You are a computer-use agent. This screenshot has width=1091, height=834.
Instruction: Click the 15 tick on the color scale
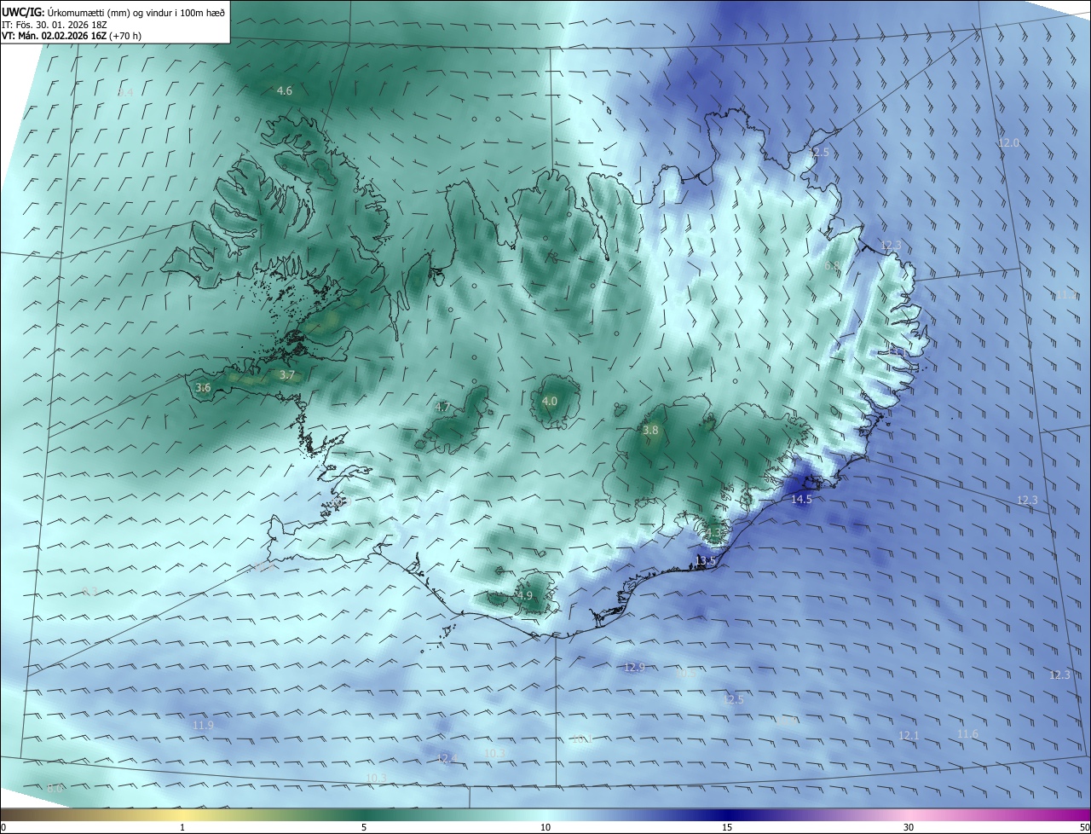[727, 827]
